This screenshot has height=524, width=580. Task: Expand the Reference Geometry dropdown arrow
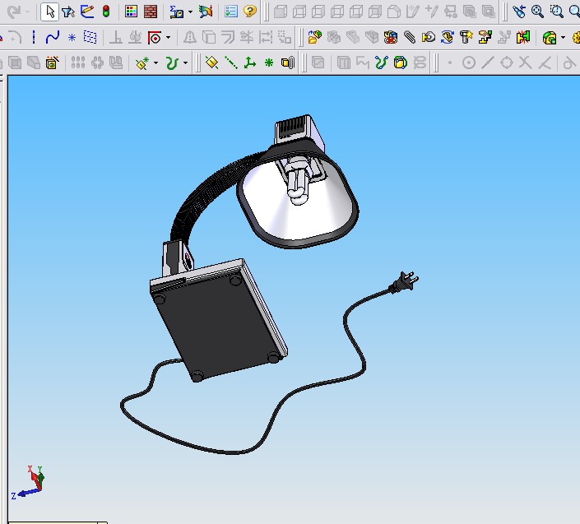[x=155, y=63]
